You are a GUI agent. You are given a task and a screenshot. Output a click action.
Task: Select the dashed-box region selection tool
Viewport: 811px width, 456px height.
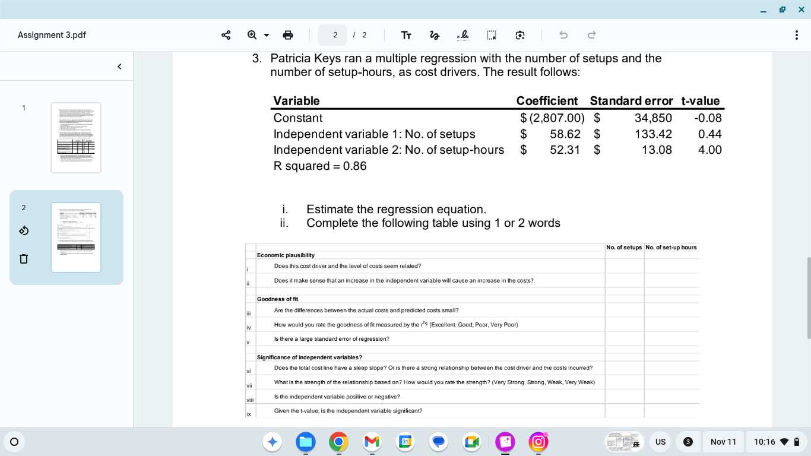(491, 35)
